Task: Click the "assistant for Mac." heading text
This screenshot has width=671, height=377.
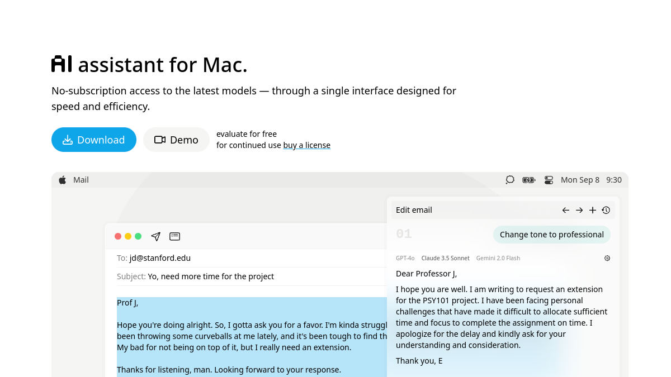Action: click(x=163, y=65)
